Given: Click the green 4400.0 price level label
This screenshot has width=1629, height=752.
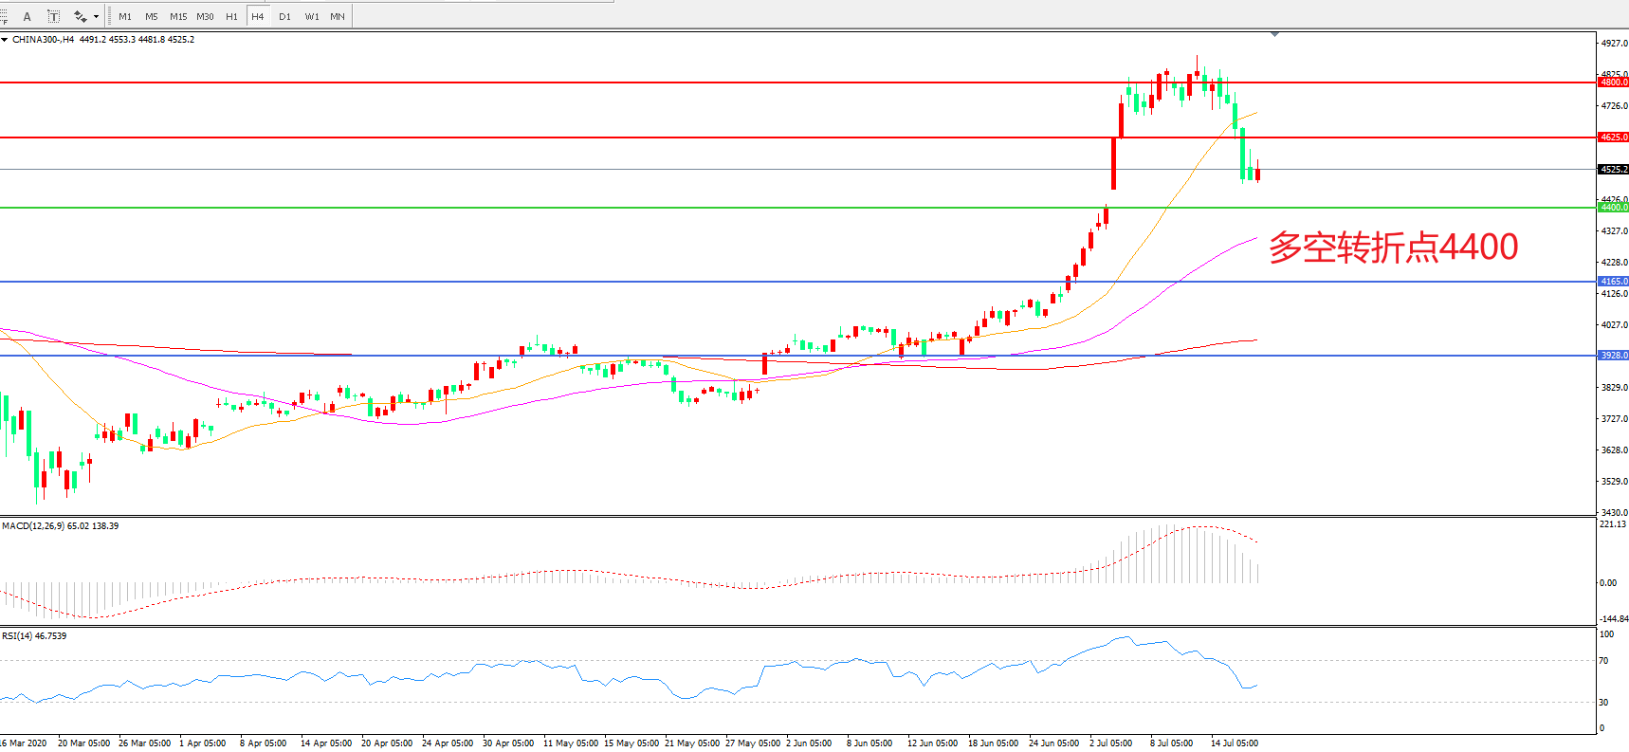Looking at the screenshot, I should tap(1613, 207).
